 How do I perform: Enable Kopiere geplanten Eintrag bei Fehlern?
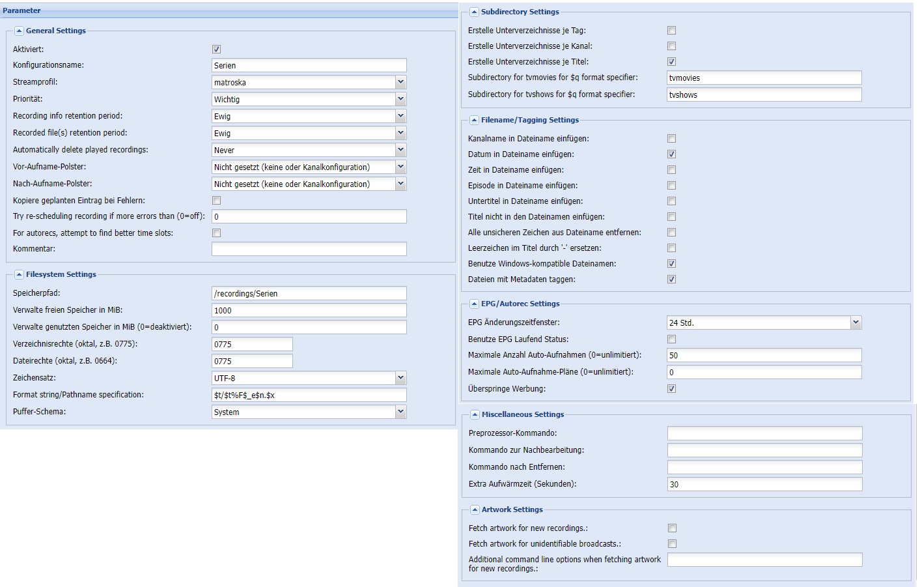[216, 200]
